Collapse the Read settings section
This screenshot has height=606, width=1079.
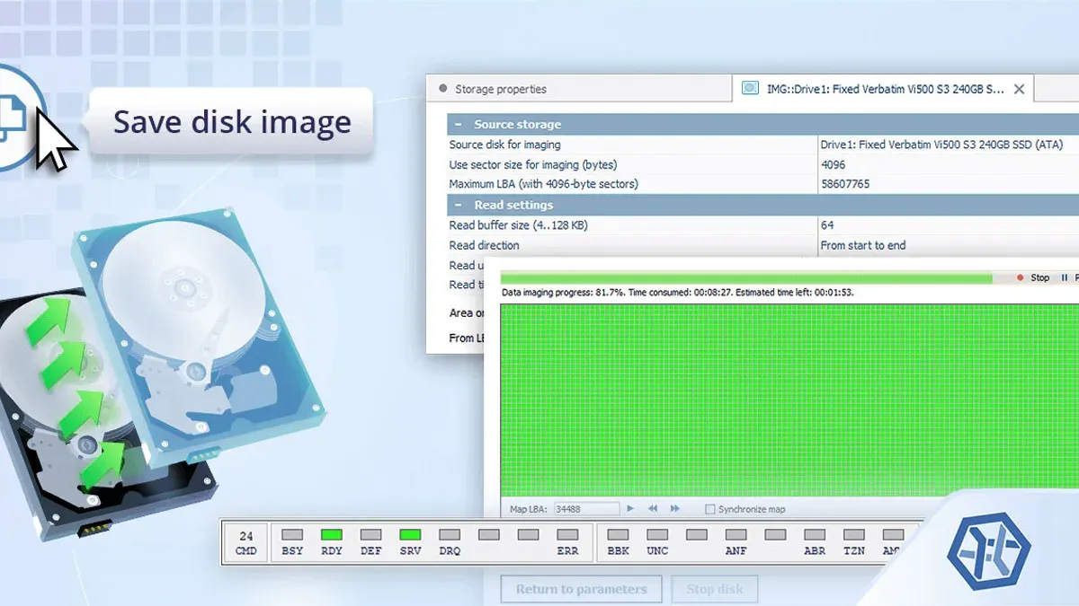(459, 206)
